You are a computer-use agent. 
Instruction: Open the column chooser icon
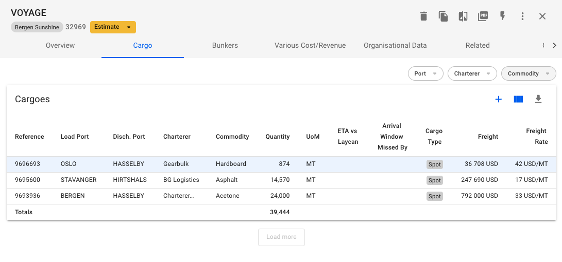[518, 99]
